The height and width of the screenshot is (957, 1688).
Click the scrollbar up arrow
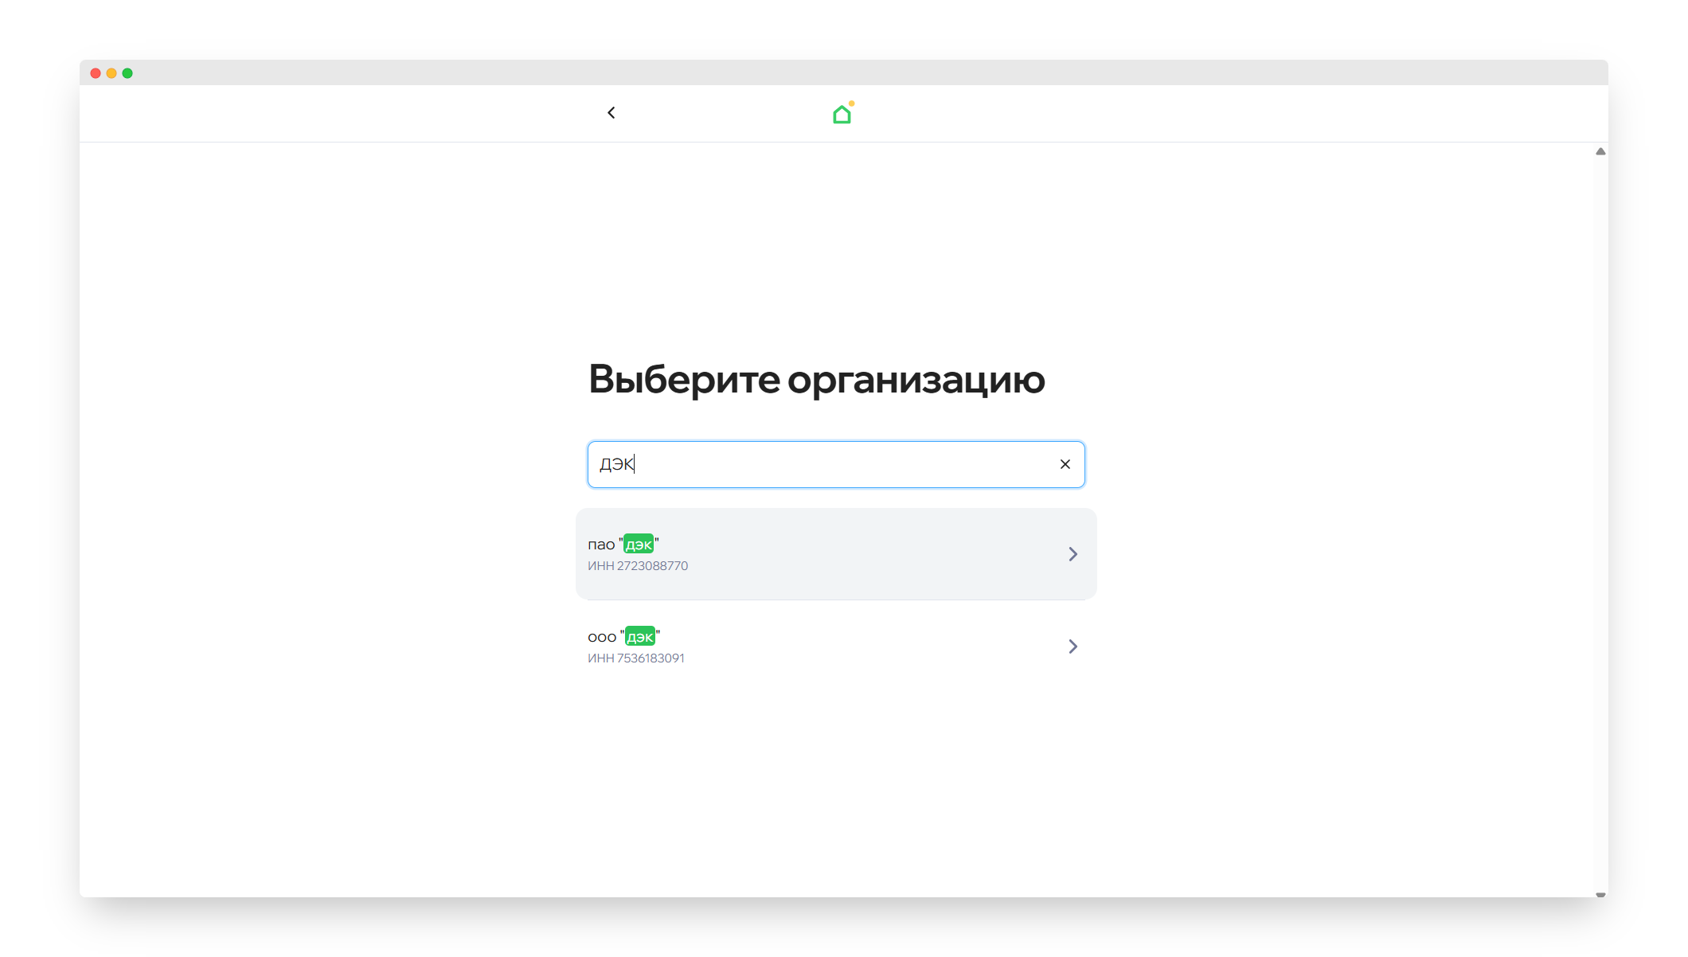click(1600, 151)
